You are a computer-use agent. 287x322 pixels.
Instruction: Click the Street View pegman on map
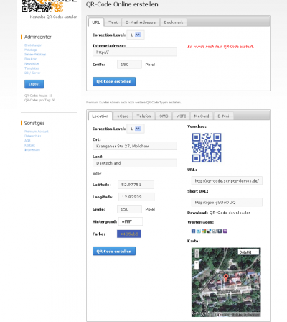pyautogui.click(x=197, y=254)
